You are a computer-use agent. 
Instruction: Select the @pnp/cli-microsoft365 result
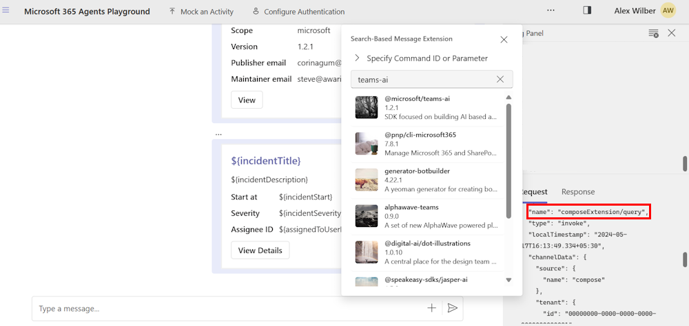[x=429, y=144]
